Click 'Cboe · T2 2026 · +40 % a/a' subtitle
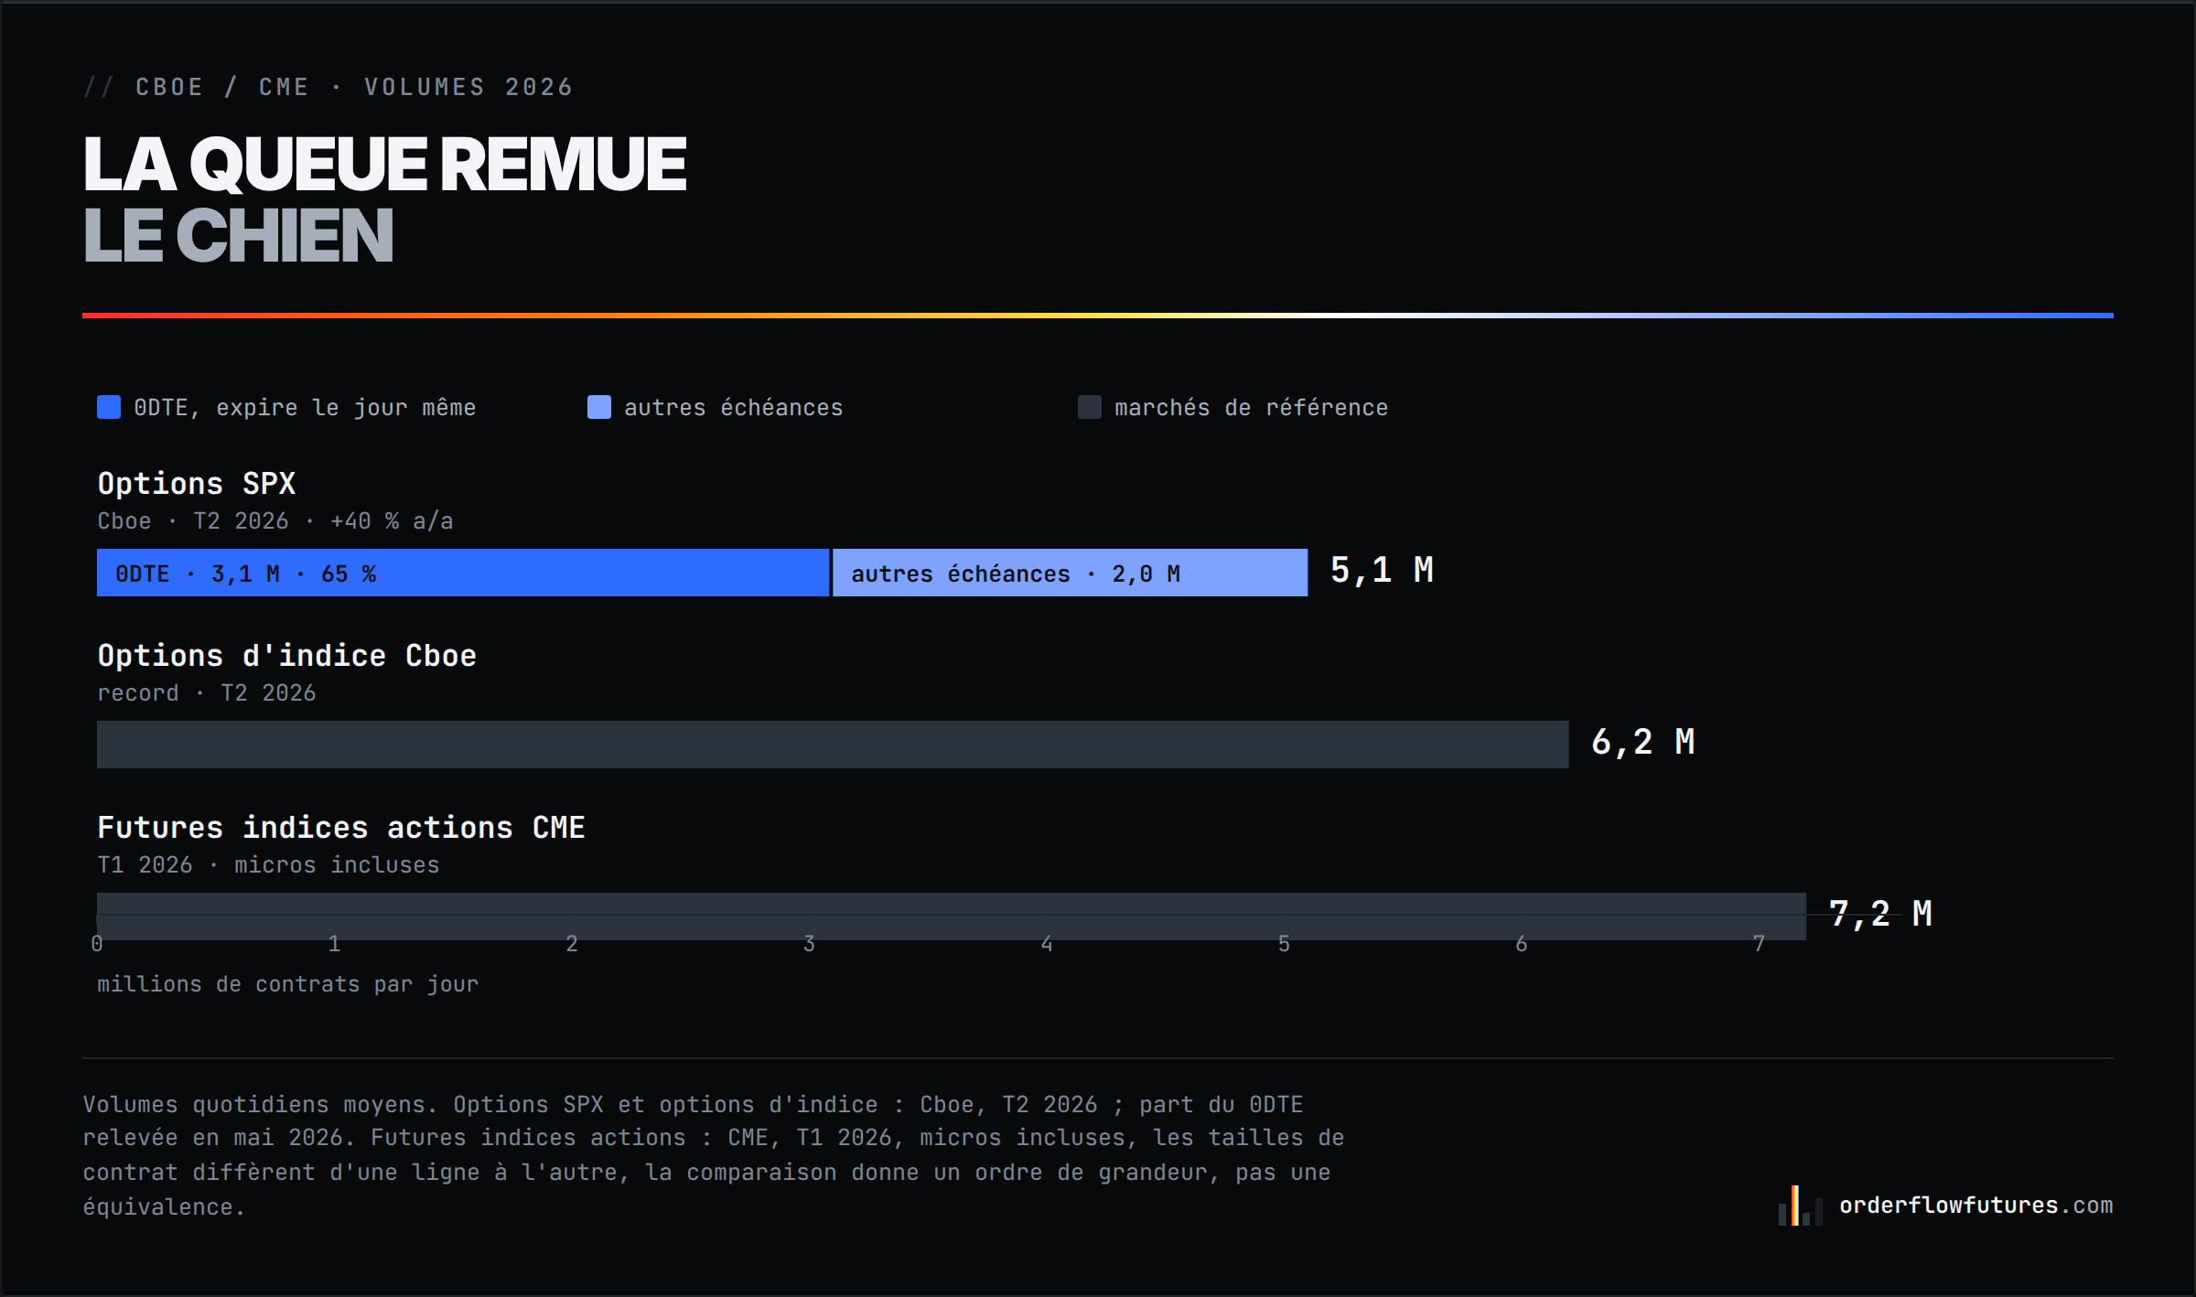Image resolution: width=2196 pixels, height=1297 pixels. (275, 521)
